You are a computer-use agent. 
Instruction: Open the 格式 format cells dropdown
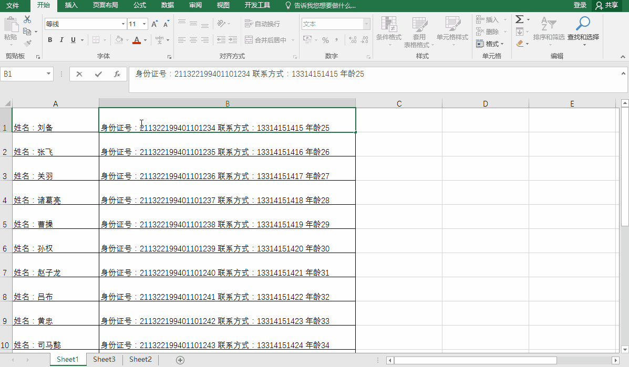(x=489, y=44)
